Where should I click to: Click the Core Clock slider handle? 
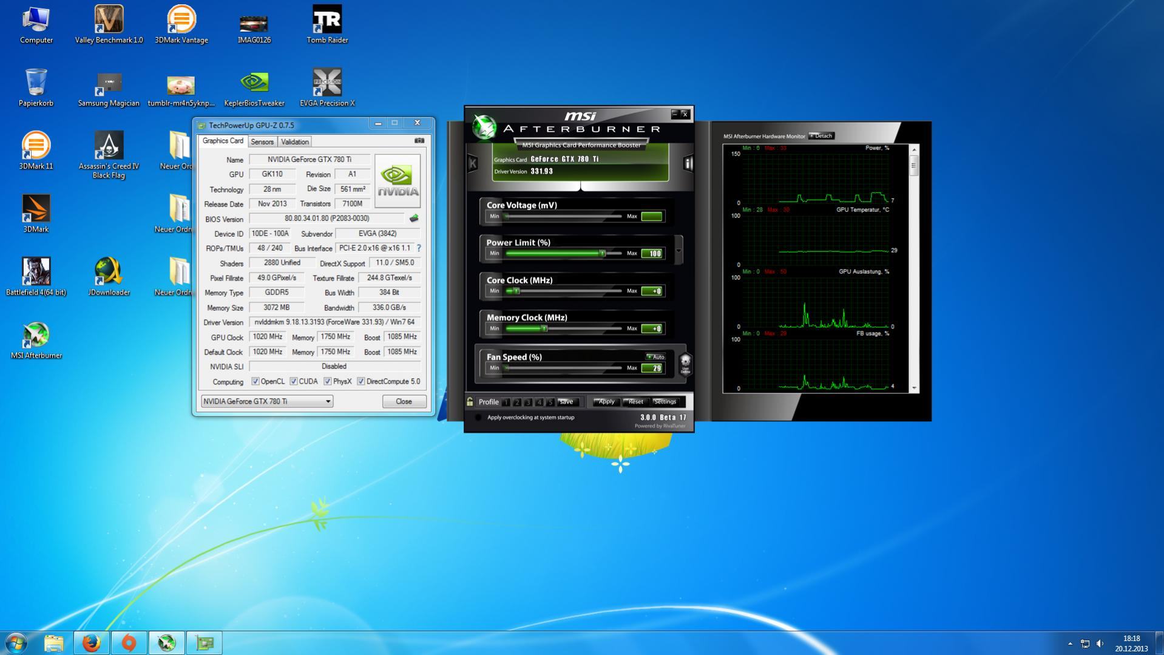coord(516,291)
